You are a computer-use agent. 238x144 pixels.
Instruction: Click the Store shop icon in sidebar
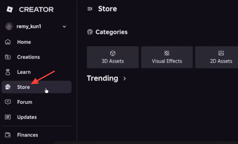tap(8, 87)
